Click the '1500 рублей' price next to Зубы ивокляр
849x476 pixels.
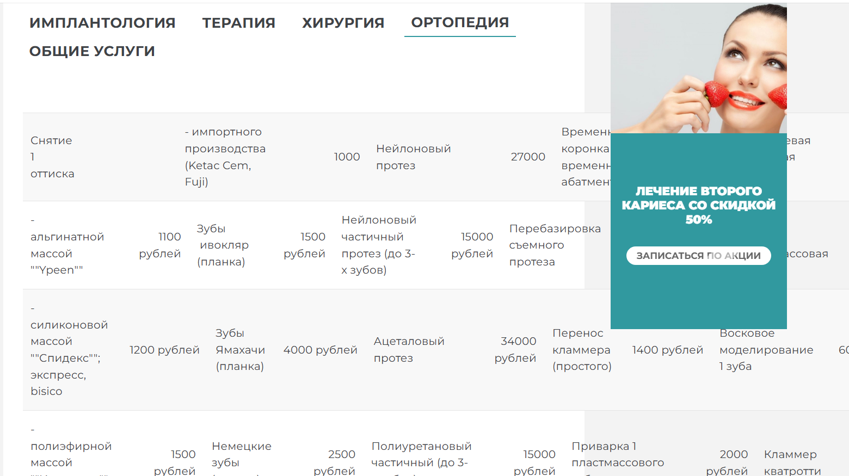coord(304,245)
